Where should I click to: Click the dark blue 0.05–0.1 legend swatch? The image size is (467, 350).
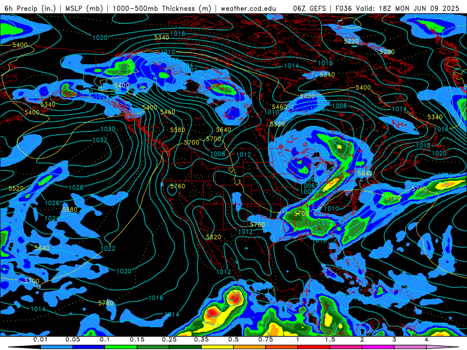pos(89,347)
